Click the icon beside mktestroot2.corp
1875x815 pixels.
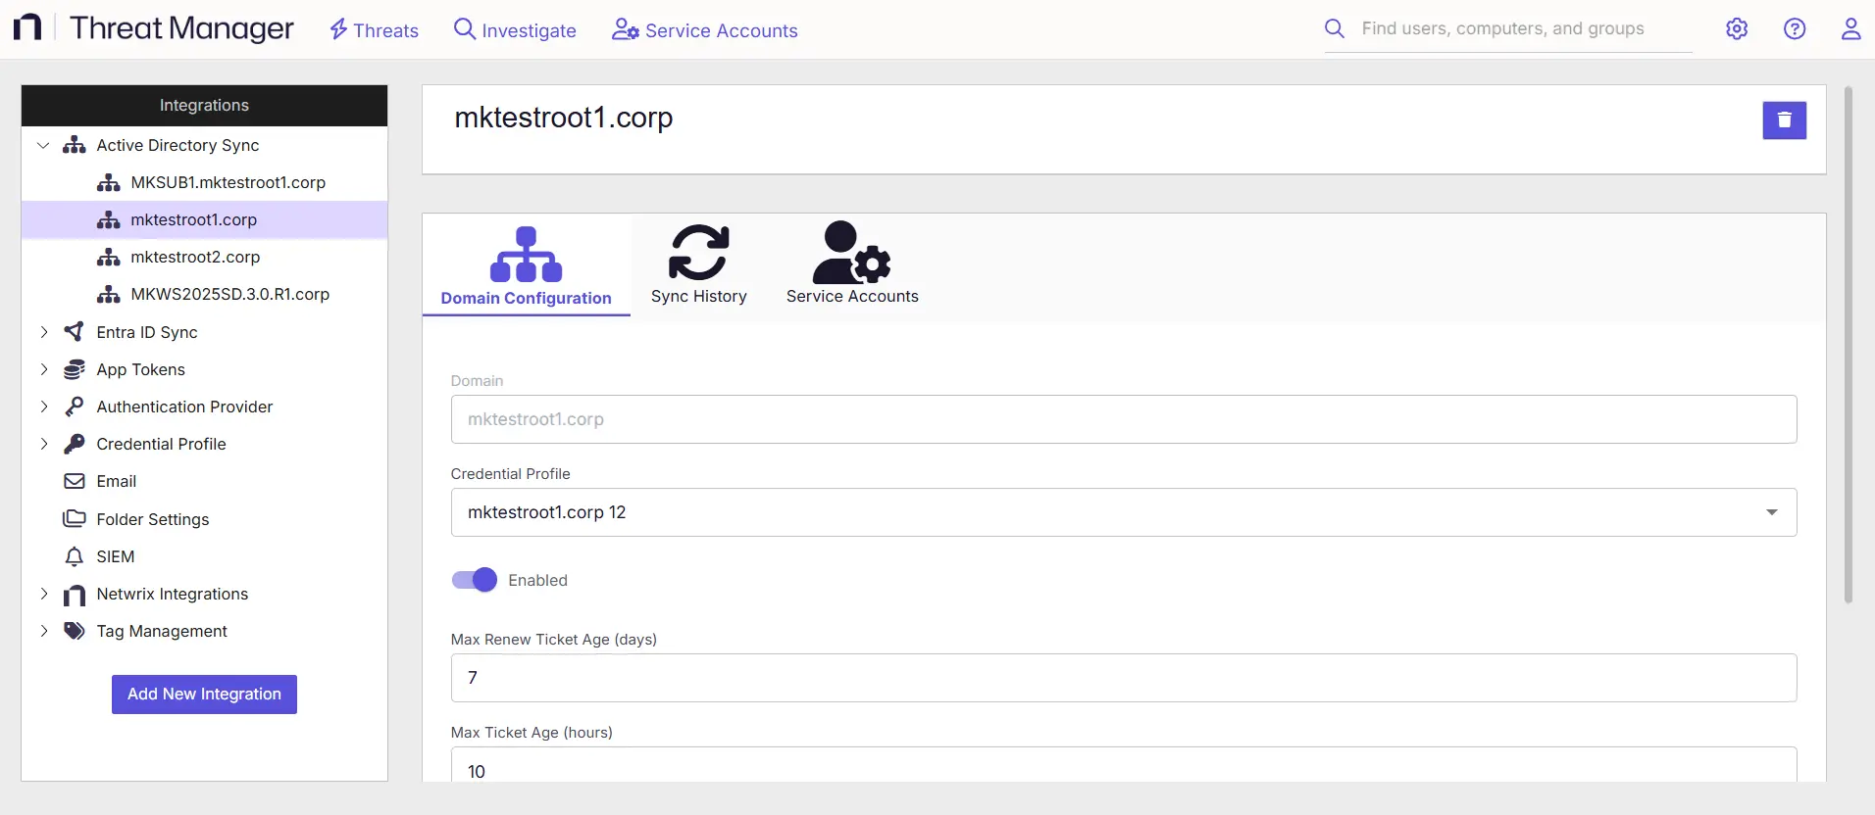click(109, 257)
